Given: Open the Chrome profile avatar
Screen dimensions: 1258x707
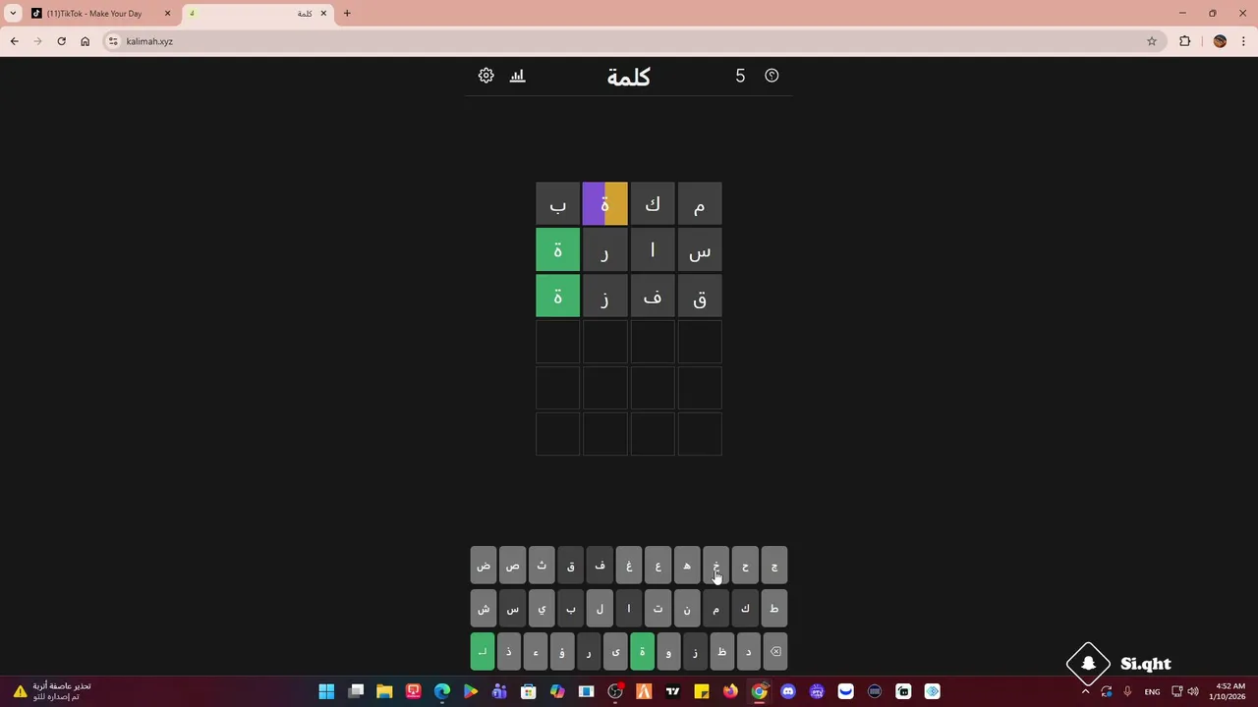Looking at the screenshot, I should (x=1220, y=41).
